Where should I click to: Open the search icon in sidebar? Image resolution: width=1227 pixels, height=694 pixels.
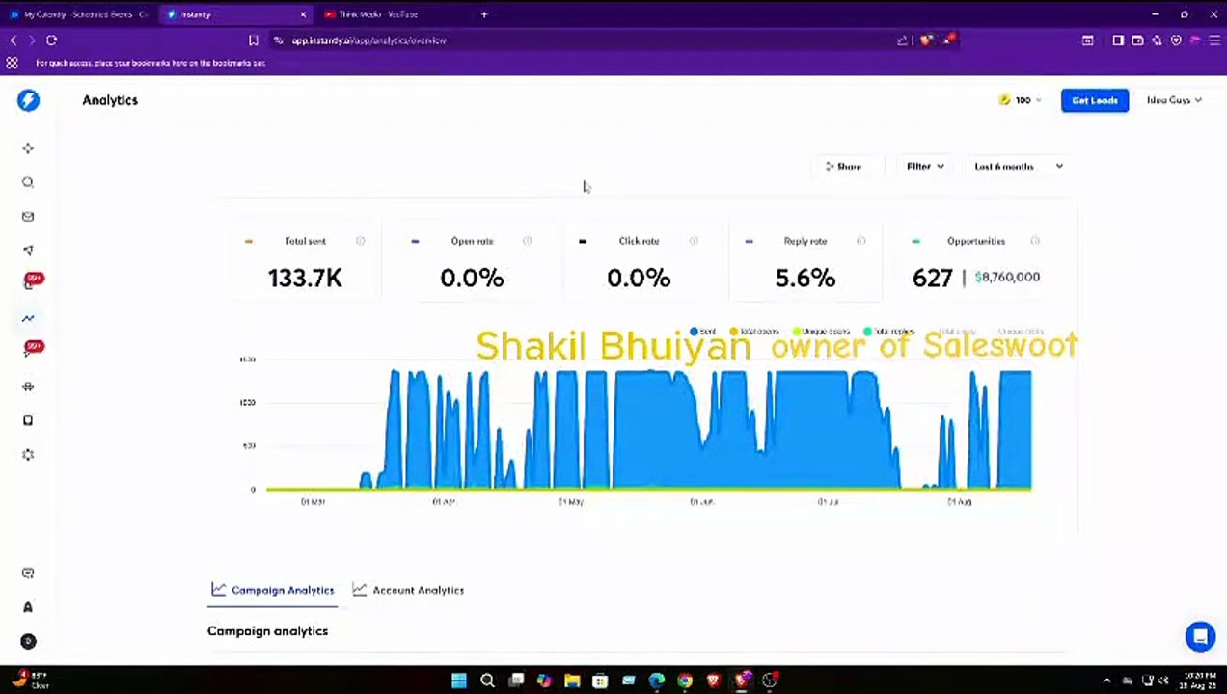[28, 182]
